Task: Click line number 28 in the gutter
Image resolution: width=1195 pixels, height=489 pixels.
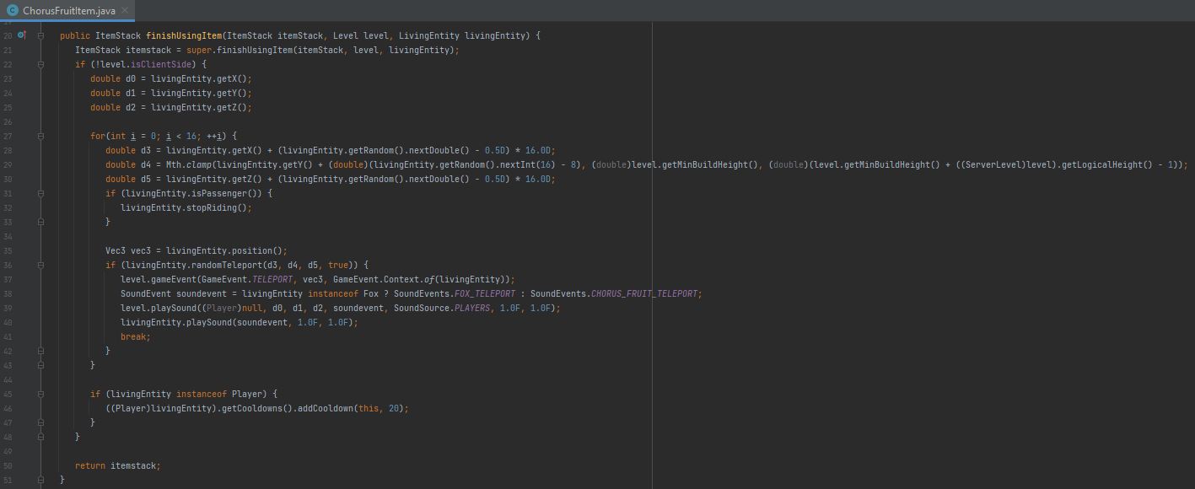Action: point(8,150)
